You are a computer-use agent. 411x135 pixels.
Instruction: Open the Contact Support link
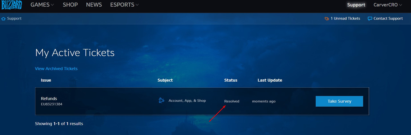tap(388, 19)
